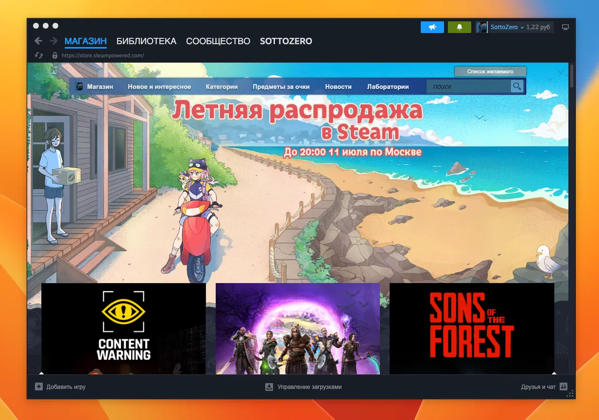Click the friends chat icon
Viewport: 599px width, 420px height.
click(564, 387)
